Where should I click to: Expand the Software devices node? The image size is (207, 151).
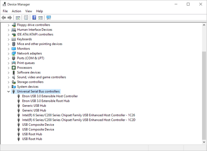[x=8, y=73]
